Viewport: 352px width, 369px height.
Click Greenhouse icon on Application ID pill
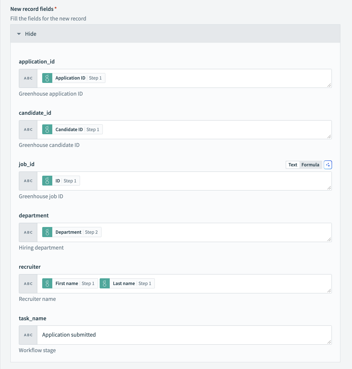pos(47,78)
